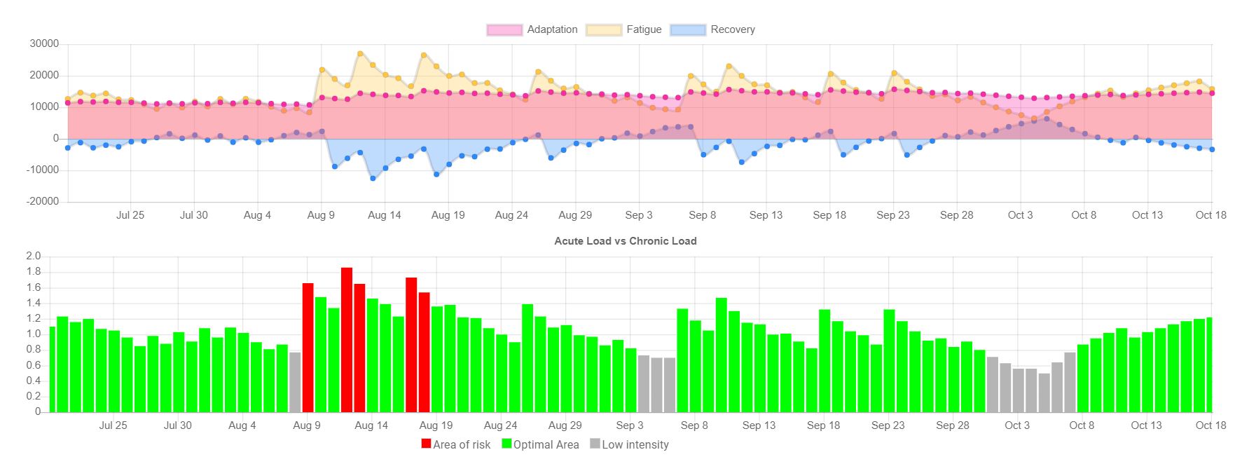Click the yellow Fatigue legend swatch
Screen dimensions: 1249x457
coord(604,29)
